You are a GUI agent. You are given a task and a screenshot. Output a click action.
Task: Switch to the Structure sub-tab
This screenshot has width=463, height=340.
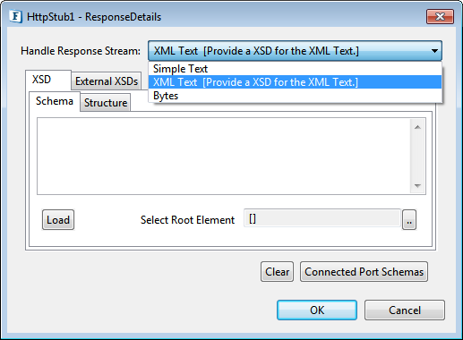106,103
